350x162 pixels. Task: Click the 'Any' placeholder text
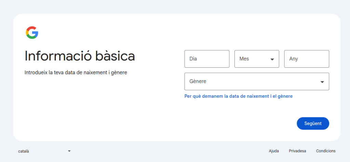pos(294,59)
